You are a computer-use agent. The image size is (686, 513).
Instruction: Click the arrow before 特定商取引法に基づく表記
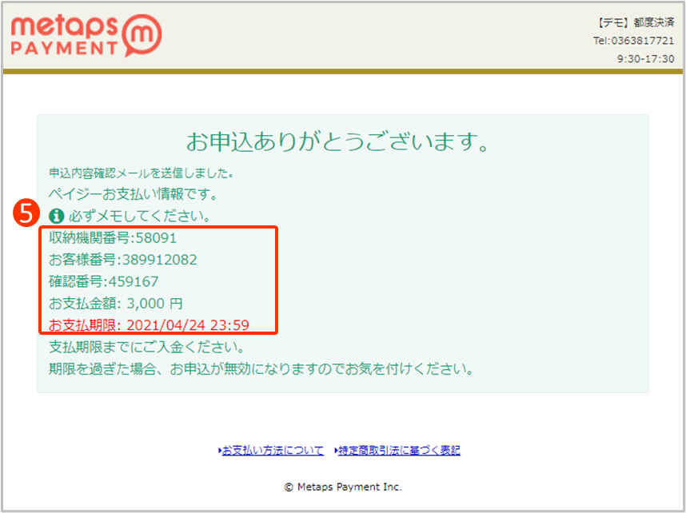[x=334, y=451]
